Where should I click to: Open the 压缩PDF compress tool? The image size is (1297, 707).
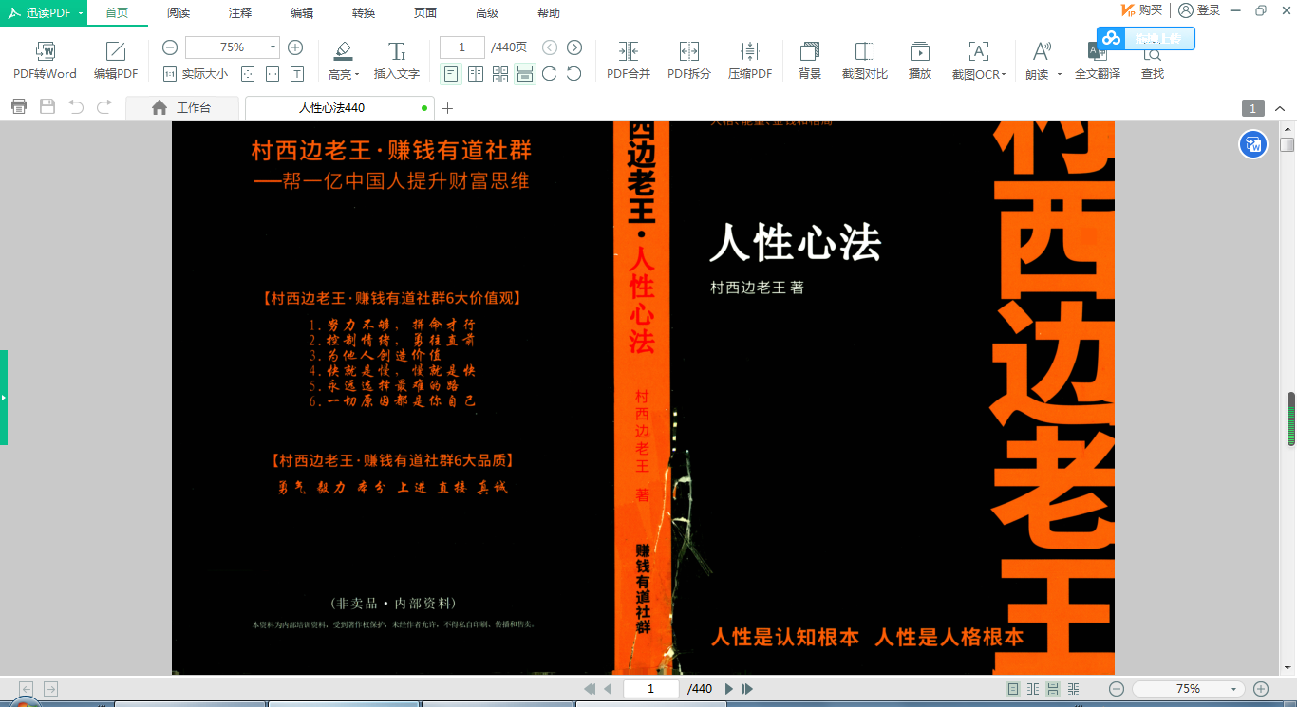click(750, 61)
